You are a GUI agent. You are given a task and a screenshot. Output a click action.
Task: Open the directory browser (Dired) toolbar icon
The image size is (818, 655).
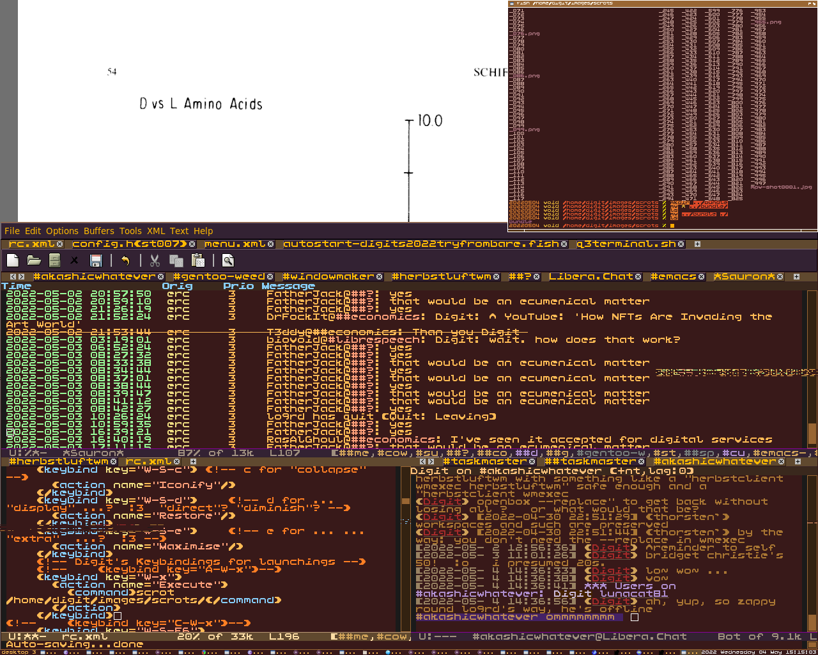(x=54, y=260)
